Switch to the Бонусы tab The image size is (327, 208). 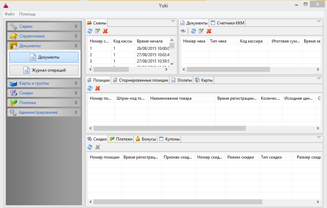[x=146, y=139]
